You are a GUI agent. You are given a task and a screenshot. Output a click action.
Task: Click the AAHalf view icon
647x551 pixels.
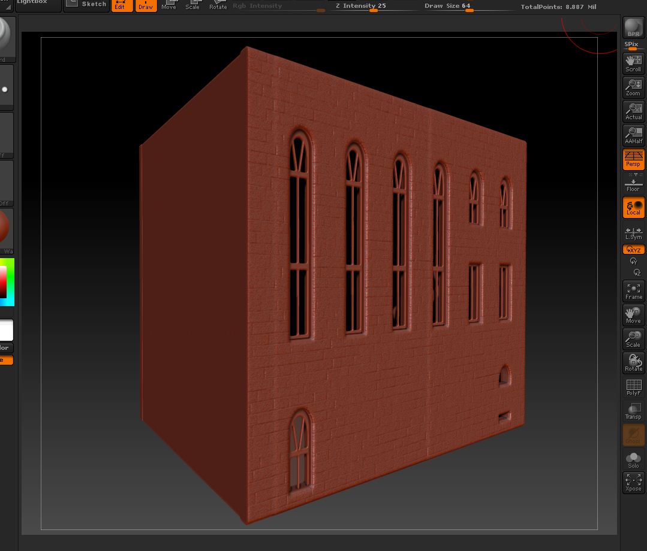(633, 135)
